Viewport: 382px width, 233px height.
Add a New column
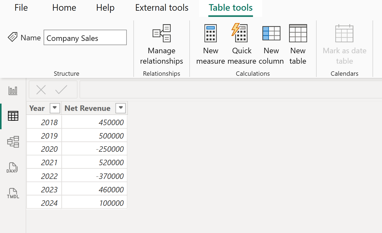click(x=271, y=44)
